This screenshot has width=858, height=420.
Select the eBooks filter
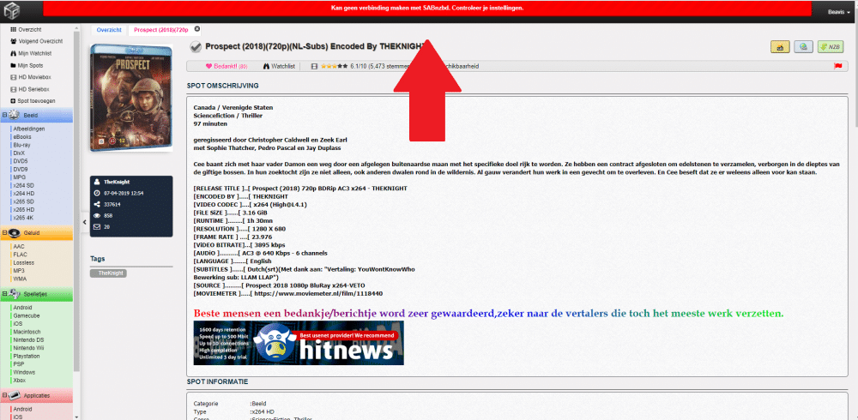[x=22, y=137]
